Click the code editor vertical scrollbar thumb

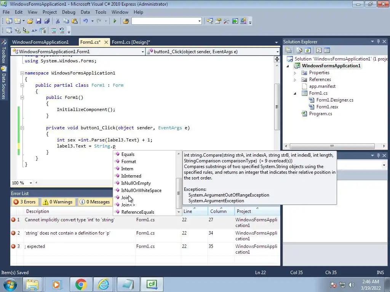pos(277,107)
